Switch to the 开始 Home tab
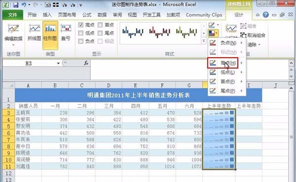The height and width of the screenshot is (182, 296). [32, 15]
